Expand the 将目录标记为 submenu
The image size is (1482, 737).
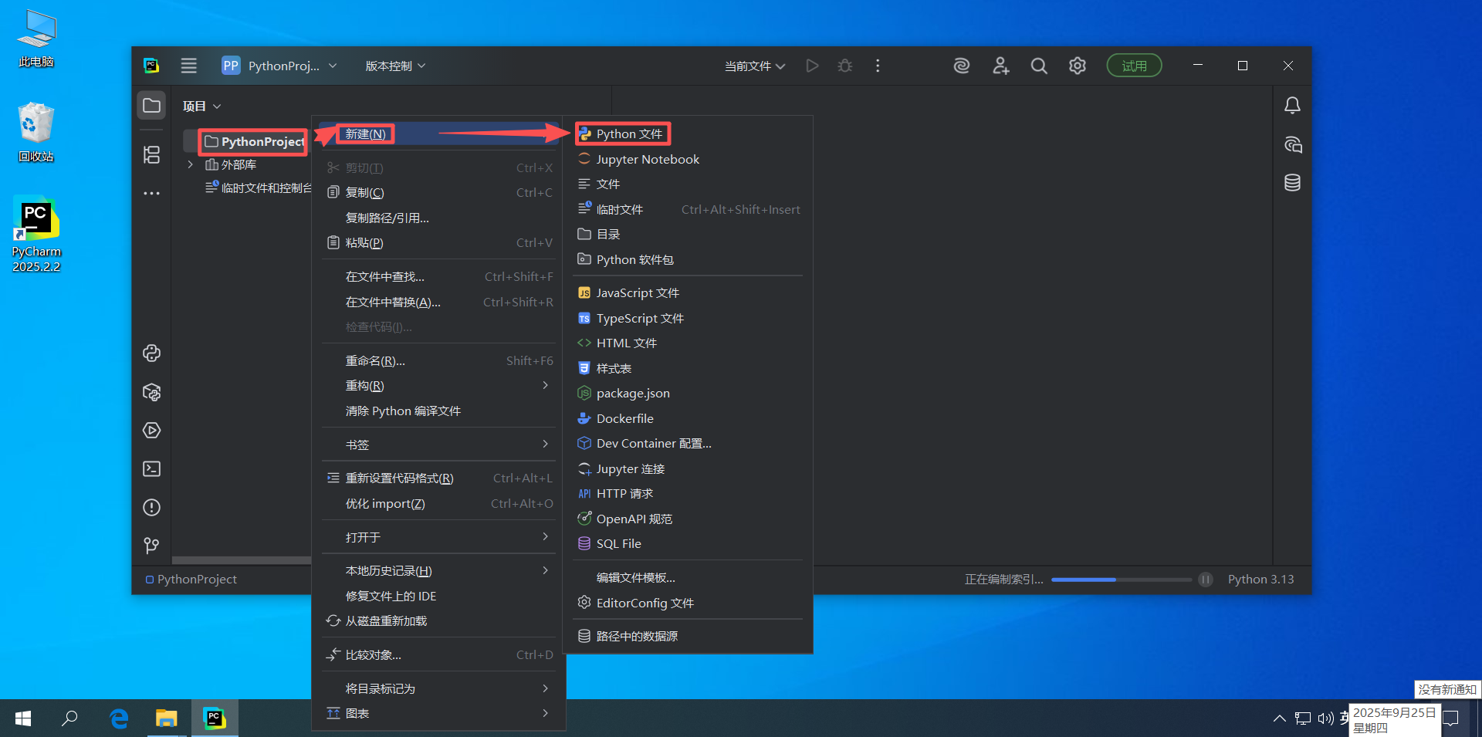(438, 688)
